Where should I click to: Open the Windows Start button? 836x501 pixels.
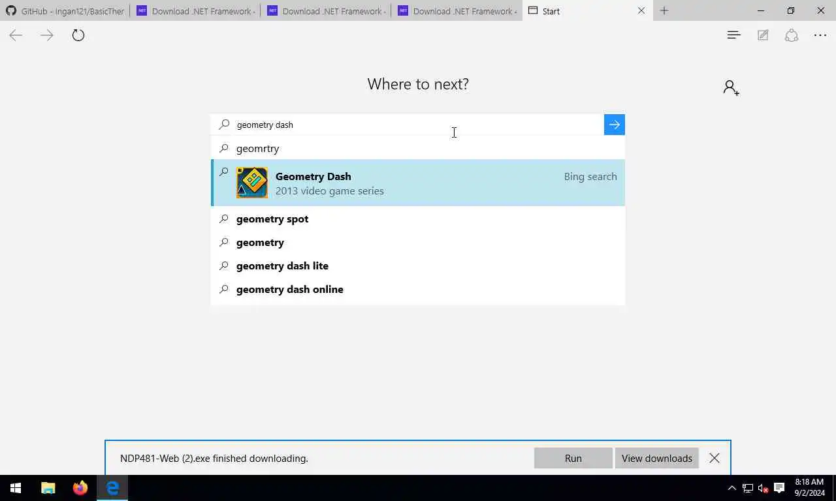(x=16, y=488)
